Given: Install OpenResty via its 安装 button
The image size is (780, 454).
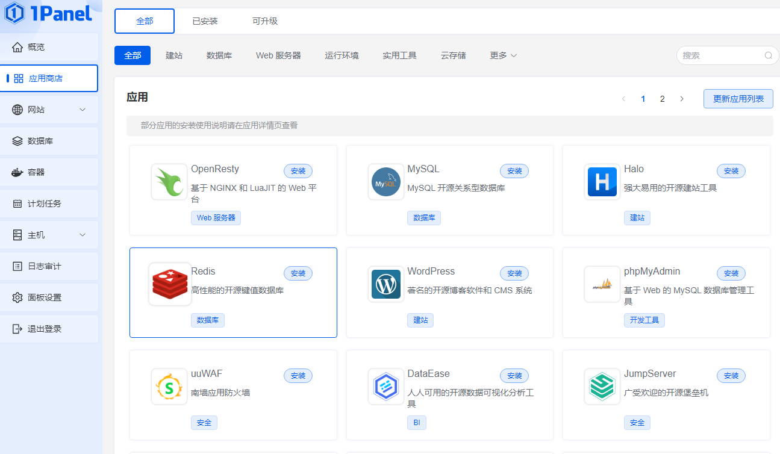Looking at the screenshot, I should click(x=298, y=171).
